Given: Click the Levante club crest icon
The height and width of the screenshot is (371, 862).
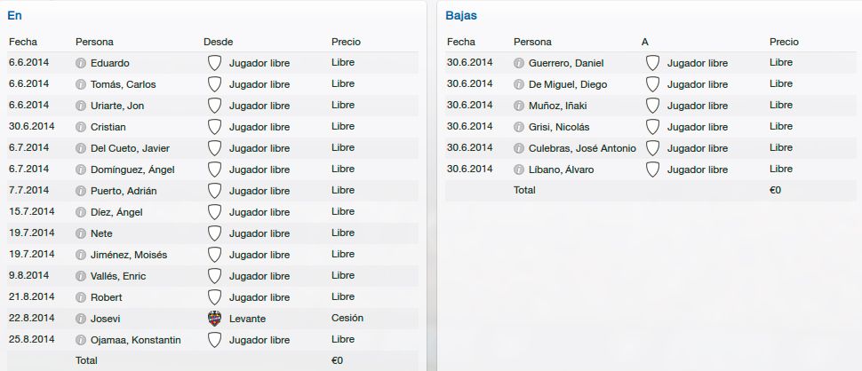Looking at the screenshot, I should (214, 319).
